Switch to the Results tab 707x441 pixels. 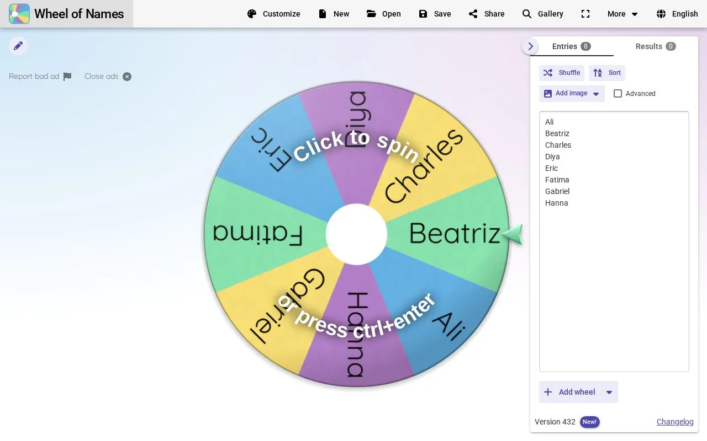click(656, 46)
